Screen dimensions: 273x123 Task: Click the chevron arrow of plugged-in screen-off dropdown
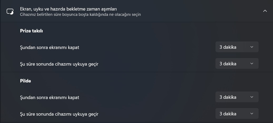[252, 47]
